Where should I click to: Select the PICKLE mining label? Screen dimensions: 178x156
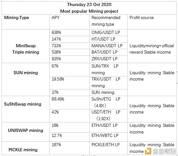23,150
